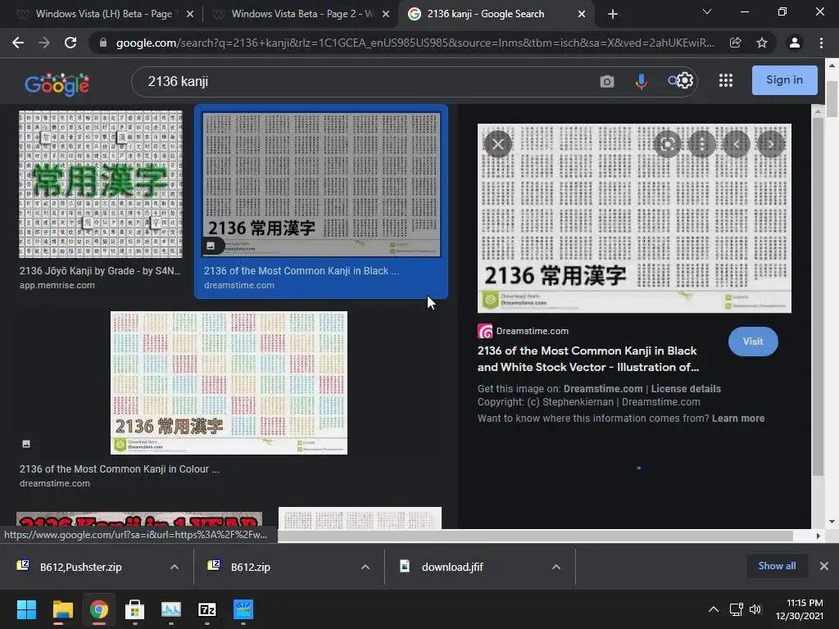Bookmark this page with the star icon
This screenshot has width=839, height=629.
(x=761, y=43)
